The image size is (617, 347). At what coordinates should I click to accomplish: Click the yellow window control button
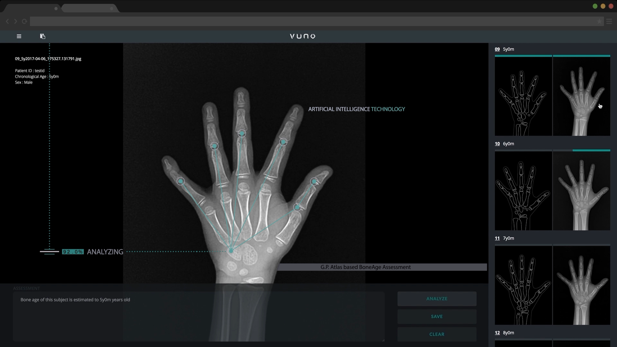click(x=603, y=6)
